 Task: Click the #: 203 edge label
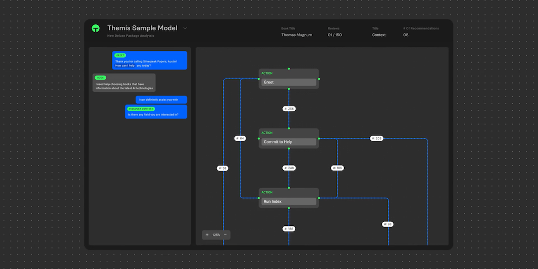click(376, 138)
